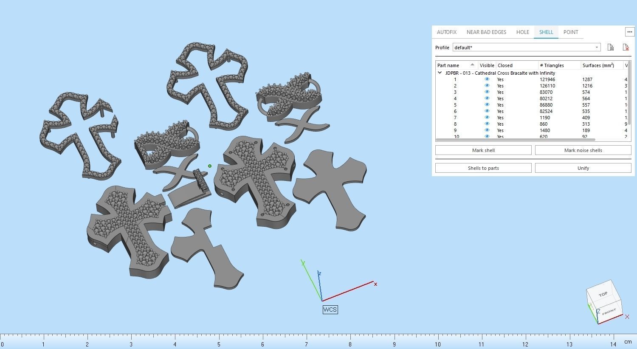The width and height of the screenshot is (637, 349).
Task: Click the TOP face of view cube
Action: [x=603, y=294]
